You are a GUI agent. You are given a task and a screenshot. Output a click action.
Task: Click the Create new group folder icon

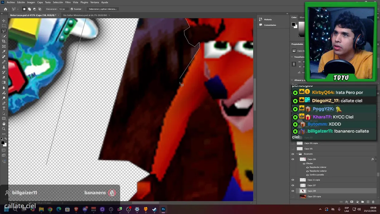(x=362, y=202)
